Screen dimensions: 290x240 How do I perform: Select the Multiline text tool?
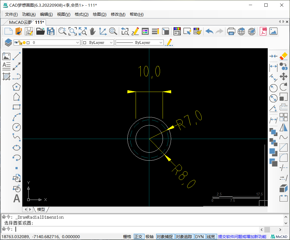click(x=6, y=66)
